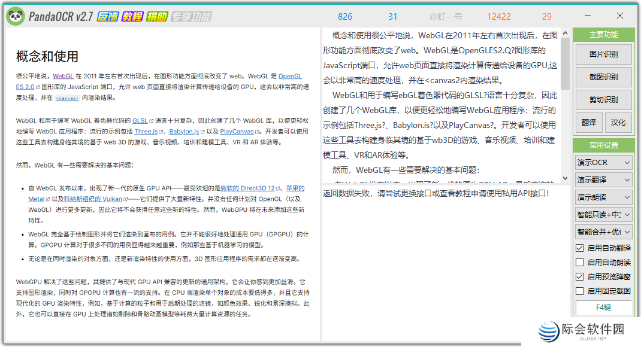641x347 pixels.
Task: Disable the 启用自动翻译 auto-translate checkbox
Action: point(580,248)
